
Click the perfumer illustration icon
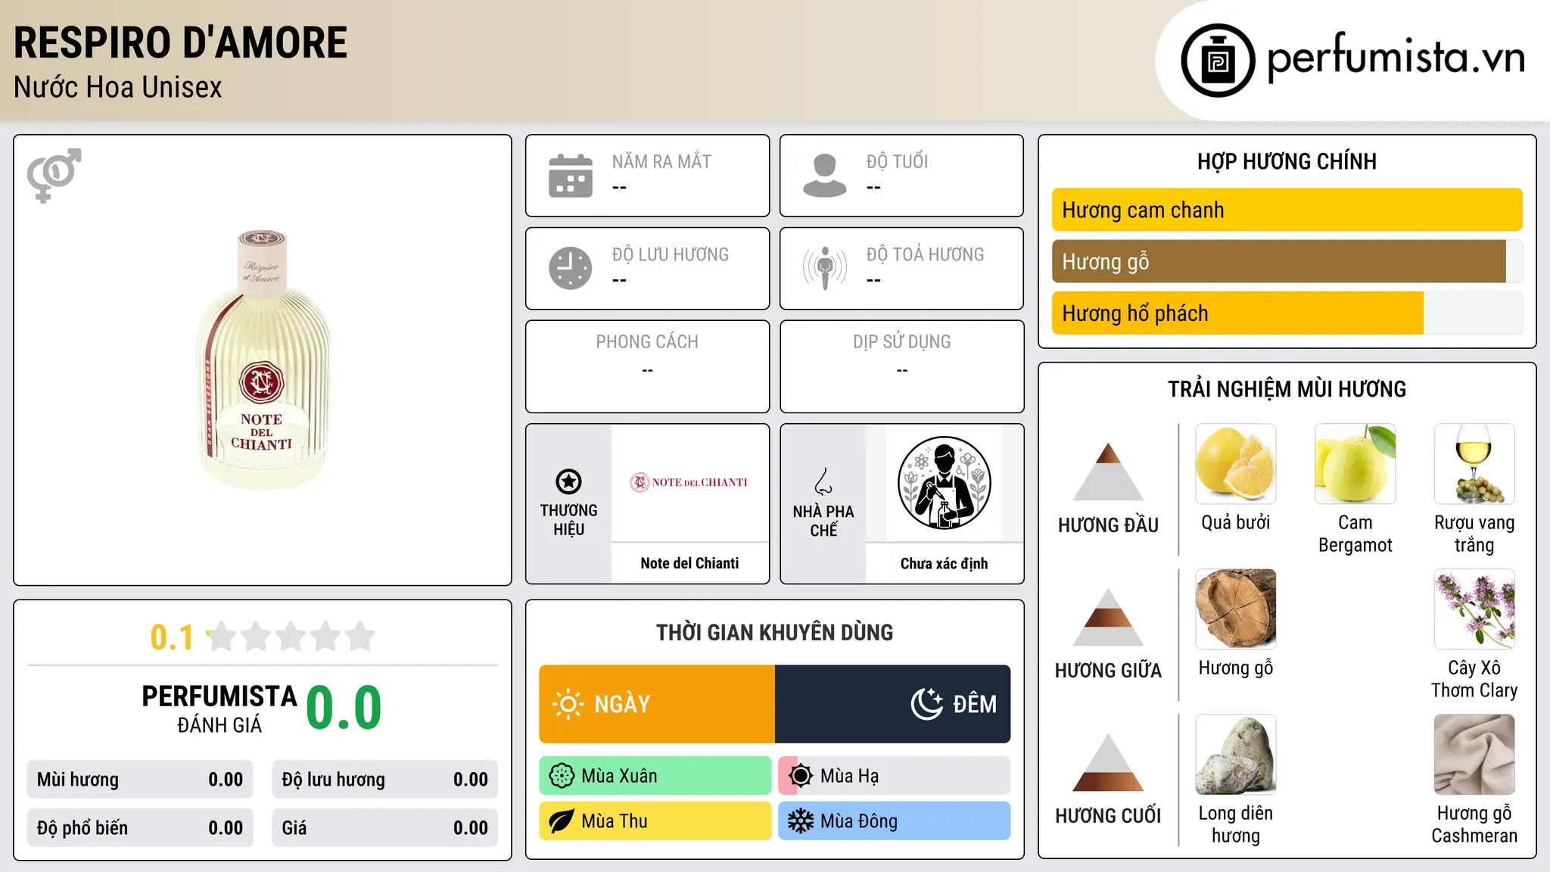click(944, 483)
